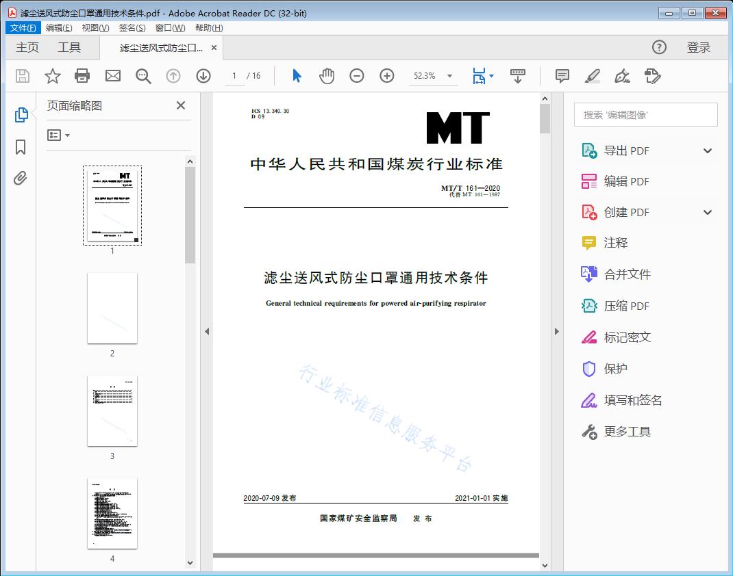This screenshot has height=576, width=733.
Task: Open the bookmarks panel
Action: (21, 147)
